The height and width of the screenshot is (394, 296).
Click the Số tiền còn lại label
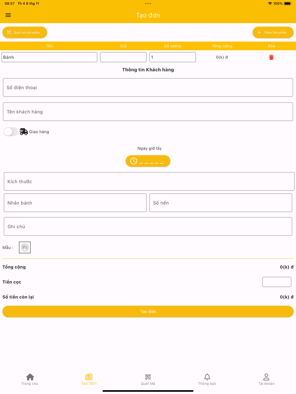(x=18, y=297)
